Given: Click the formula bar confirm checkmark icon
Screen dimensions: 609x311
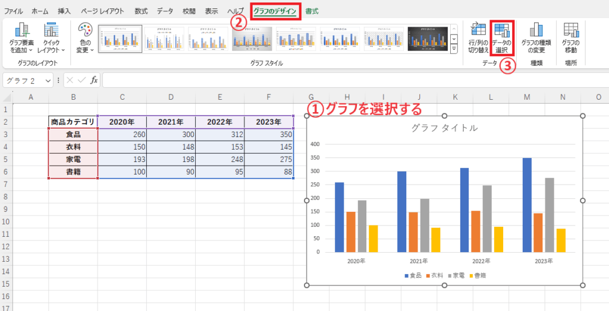Looking at the screenshot, I should tap(81, 80).
